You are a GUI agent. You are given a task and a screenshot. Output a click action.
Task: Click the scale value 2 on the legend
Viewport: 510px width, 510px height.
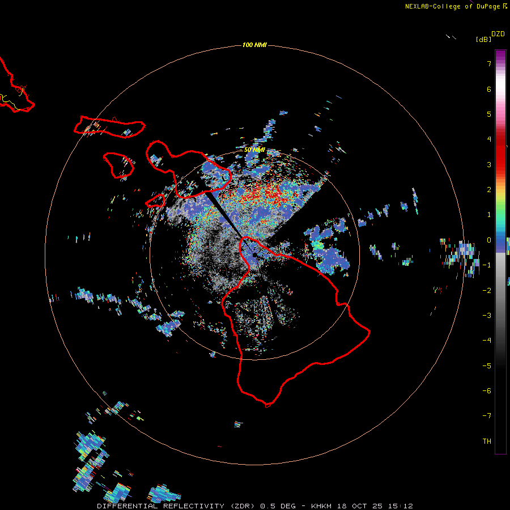(x=489, y=190)
